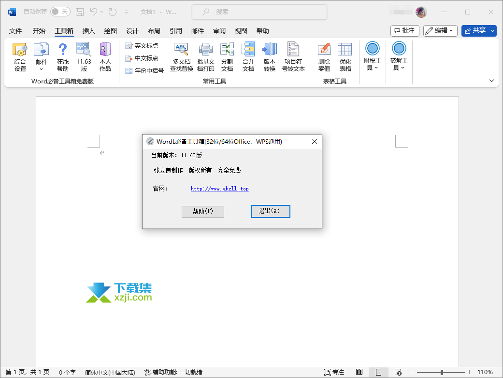
Task: Click 第1页，共1页 page indicator
Action: click(28, 372)
